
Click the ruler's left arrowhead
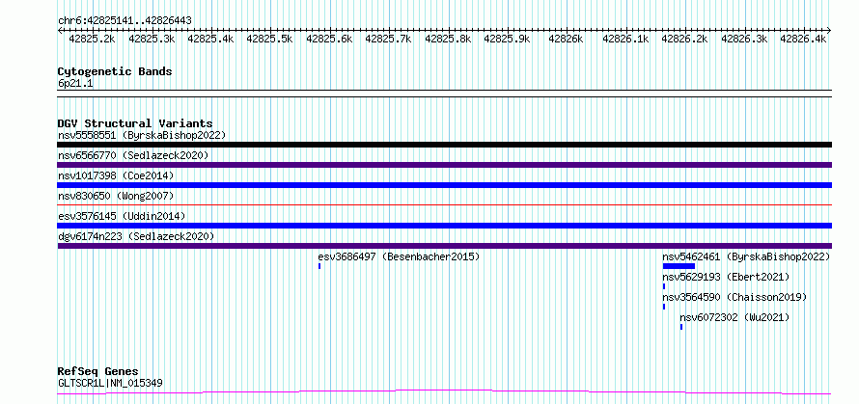click(60, 30)
